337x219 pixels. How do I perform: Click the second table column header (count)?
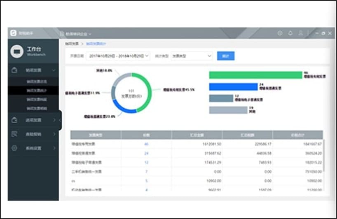pos(146,135)
